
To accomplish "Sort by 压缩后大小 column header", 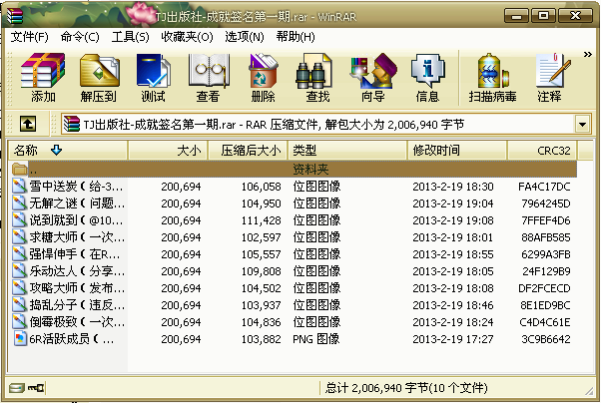I will coord(248,151).
